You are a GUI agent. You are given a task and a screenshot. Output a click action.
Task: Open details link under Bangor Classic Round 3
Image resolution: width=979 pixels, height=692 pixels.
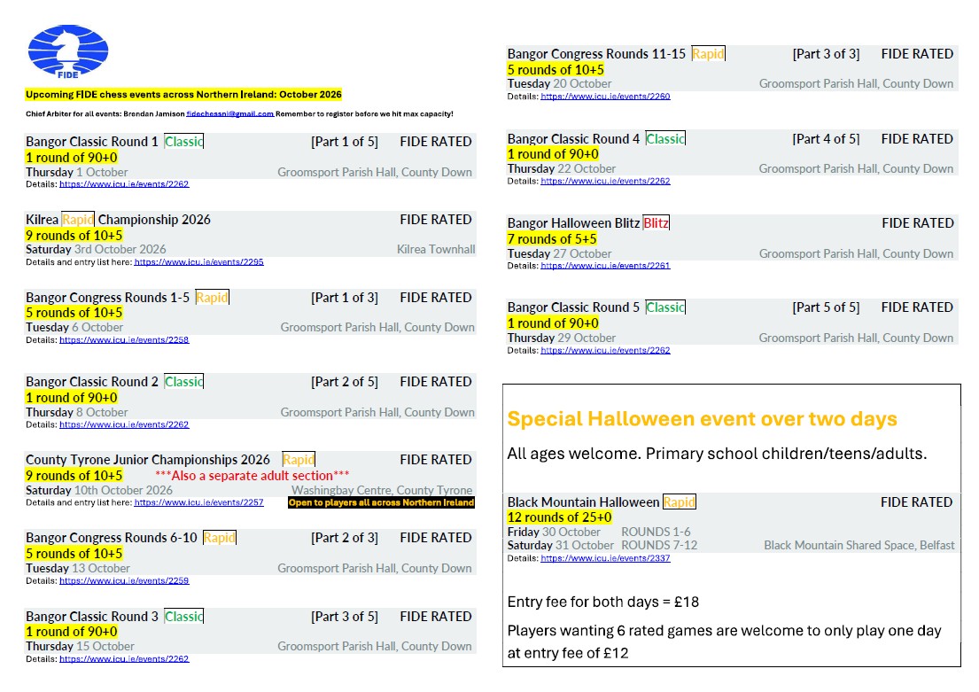(x=124, y=659)
